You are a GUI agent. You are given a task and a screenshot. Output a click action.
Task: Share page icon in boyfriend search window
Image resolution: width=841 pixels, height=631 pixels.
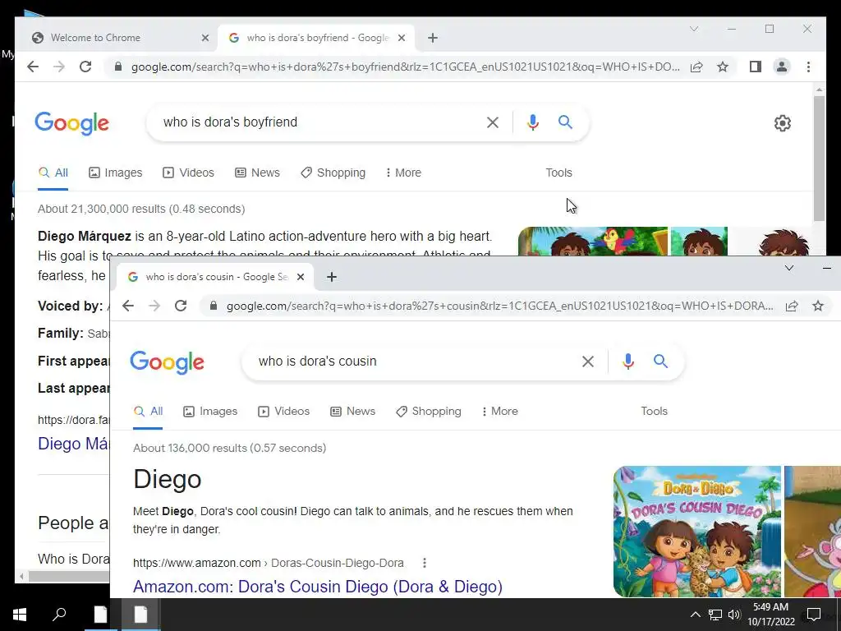coord(696,67)
